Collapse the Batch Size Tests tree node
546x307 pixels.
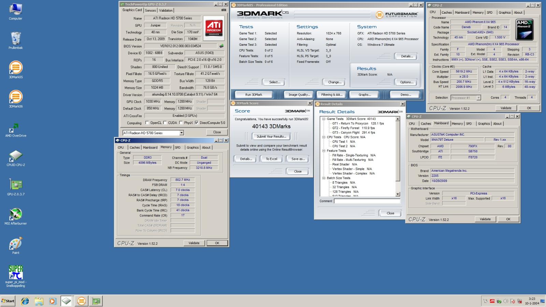(x=324, y=178)
